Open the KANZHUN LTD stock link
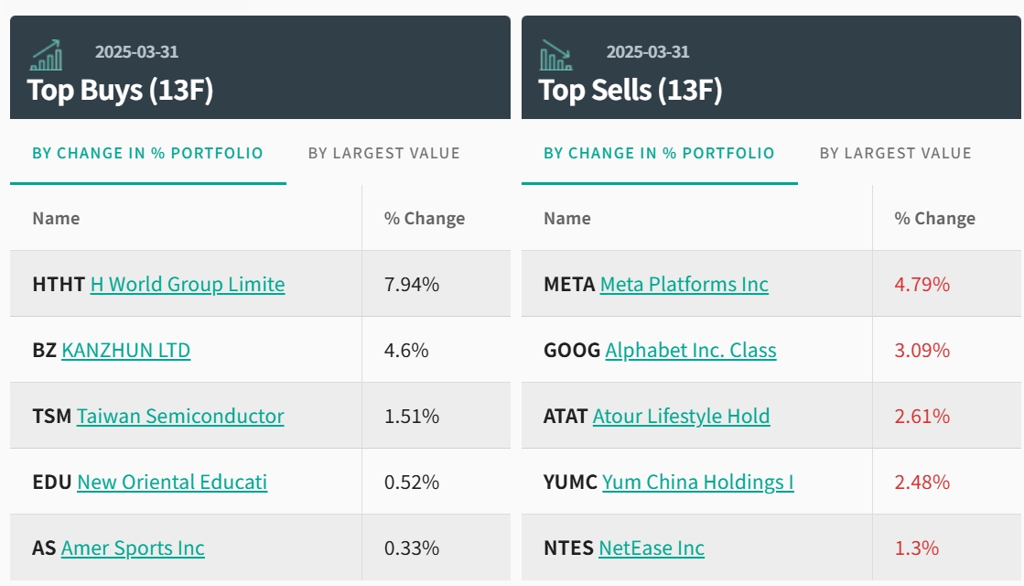This screenshot has width=1024, height=586. [x=126, y=351]
